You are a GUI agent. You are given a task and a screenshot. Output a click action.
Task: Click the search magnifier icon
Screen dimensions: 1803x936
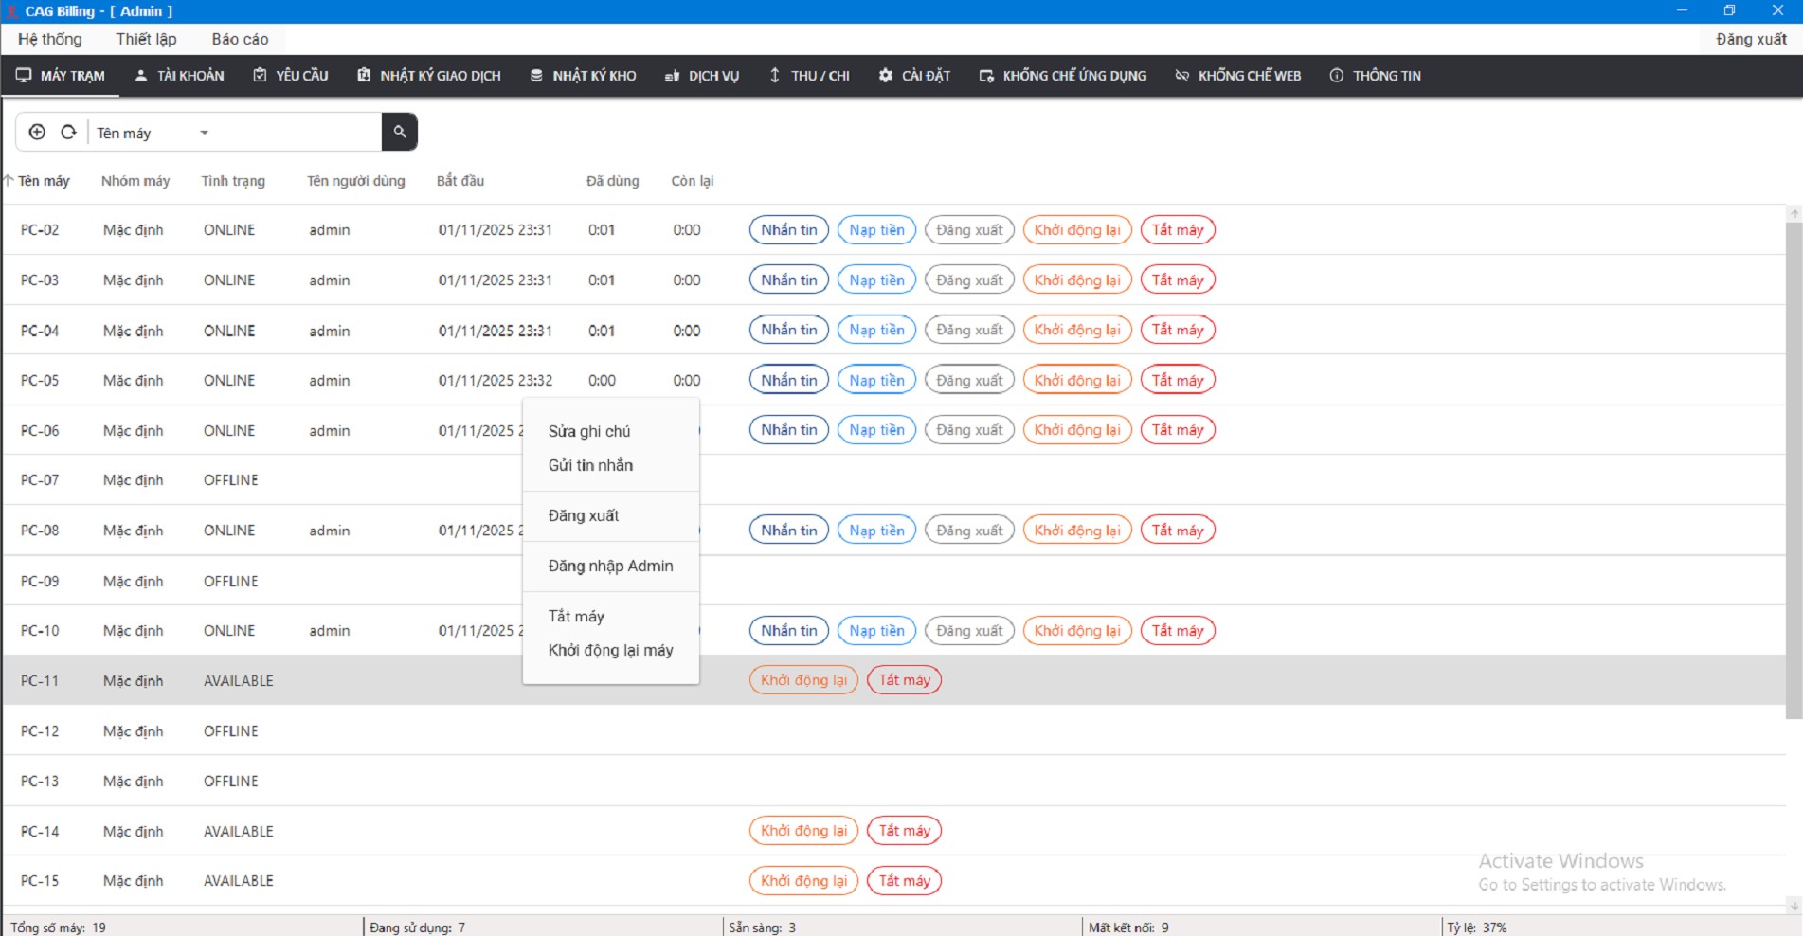(399, 132)
